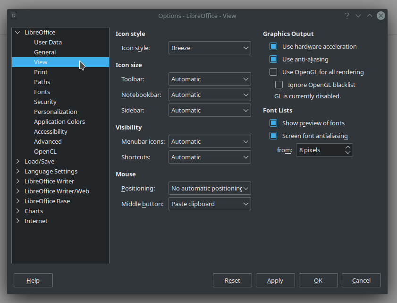Click the window menu icon in title bar
This screenshot has height=303, width=397.
point(14,16)
